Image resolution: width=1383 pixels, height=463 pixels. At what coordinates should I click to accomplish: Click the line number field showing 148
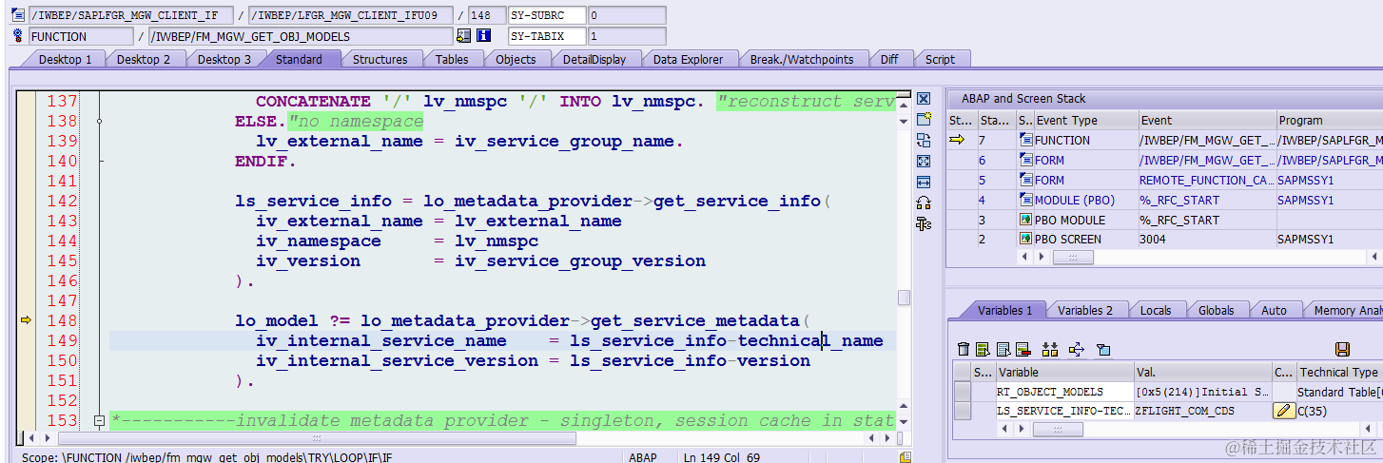tap(486, 15)
